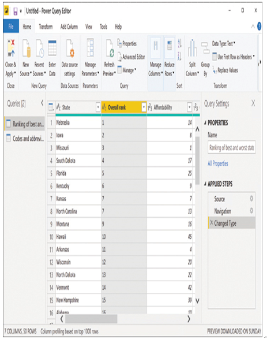The height and width of the screenshot is (339, 267).
Task: Select the New Hampshire cell
Action: pyautogui.click(x=78, y=300)
